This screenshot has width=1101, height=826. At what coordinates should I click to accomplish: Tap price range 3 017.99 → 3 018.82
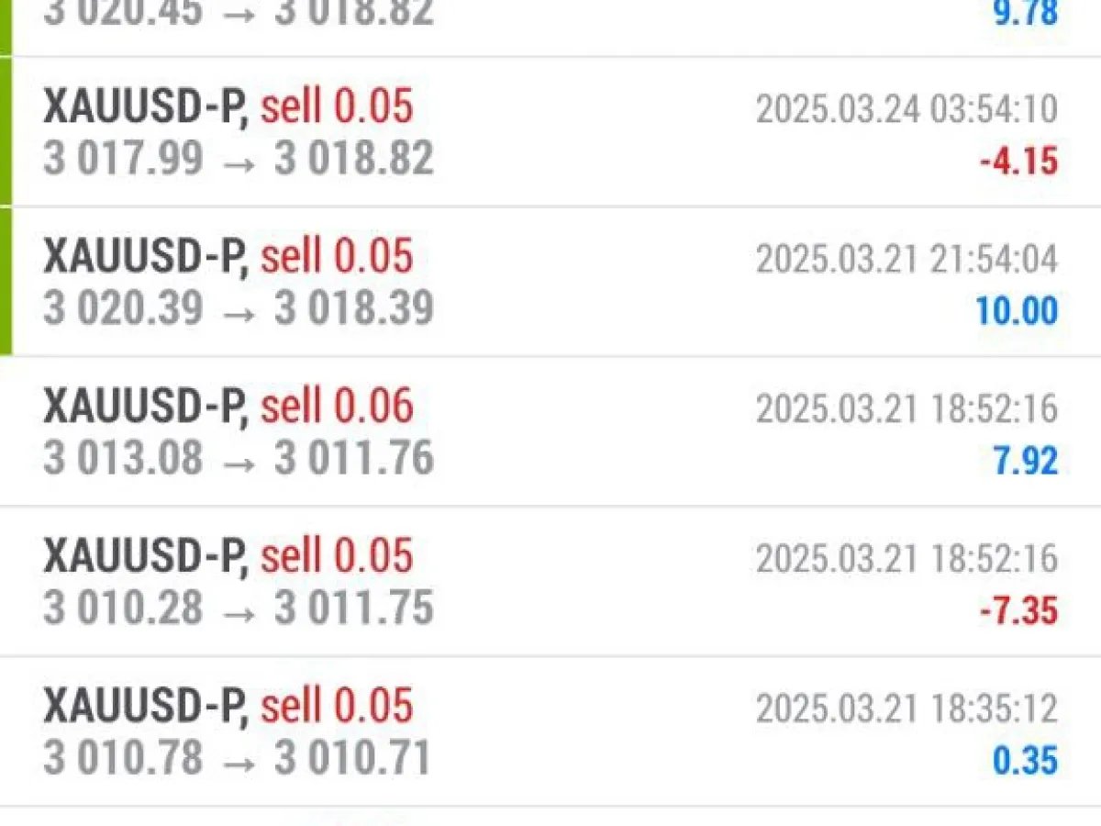point(239,159)
